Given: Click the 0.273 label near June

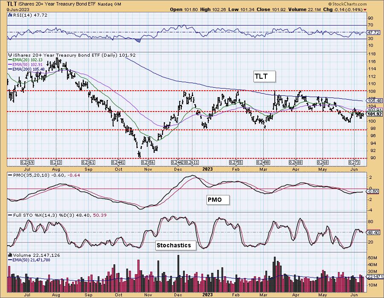Looking at the screenshot, I should click(354, 163).
